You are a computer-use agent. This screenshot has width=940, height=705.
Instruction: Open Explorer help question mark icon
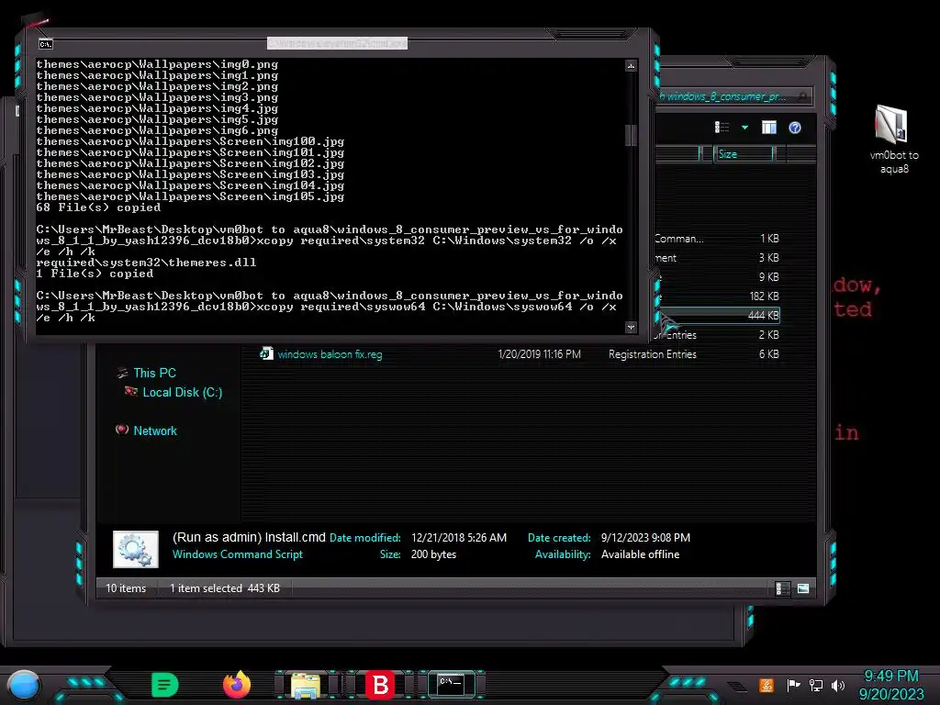tap(795, 128)
